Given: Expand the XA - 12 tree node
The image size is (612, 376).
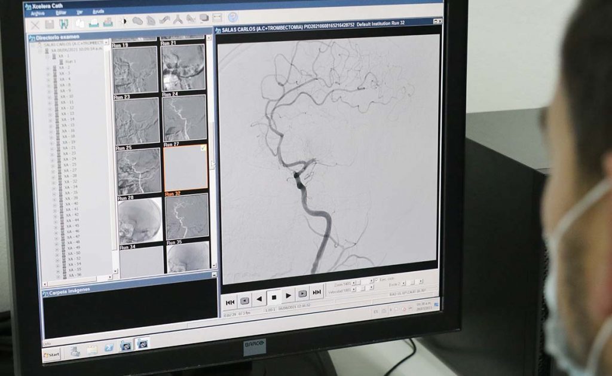Looking at the screenshot, I should tap(50, 108).
